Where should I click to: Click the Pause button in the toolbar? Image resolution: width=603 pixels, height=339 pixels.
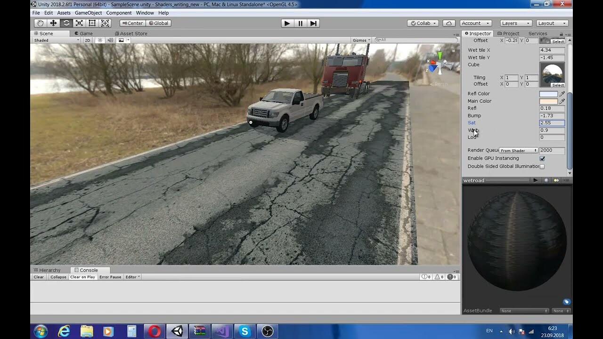(x=300, y=23)
